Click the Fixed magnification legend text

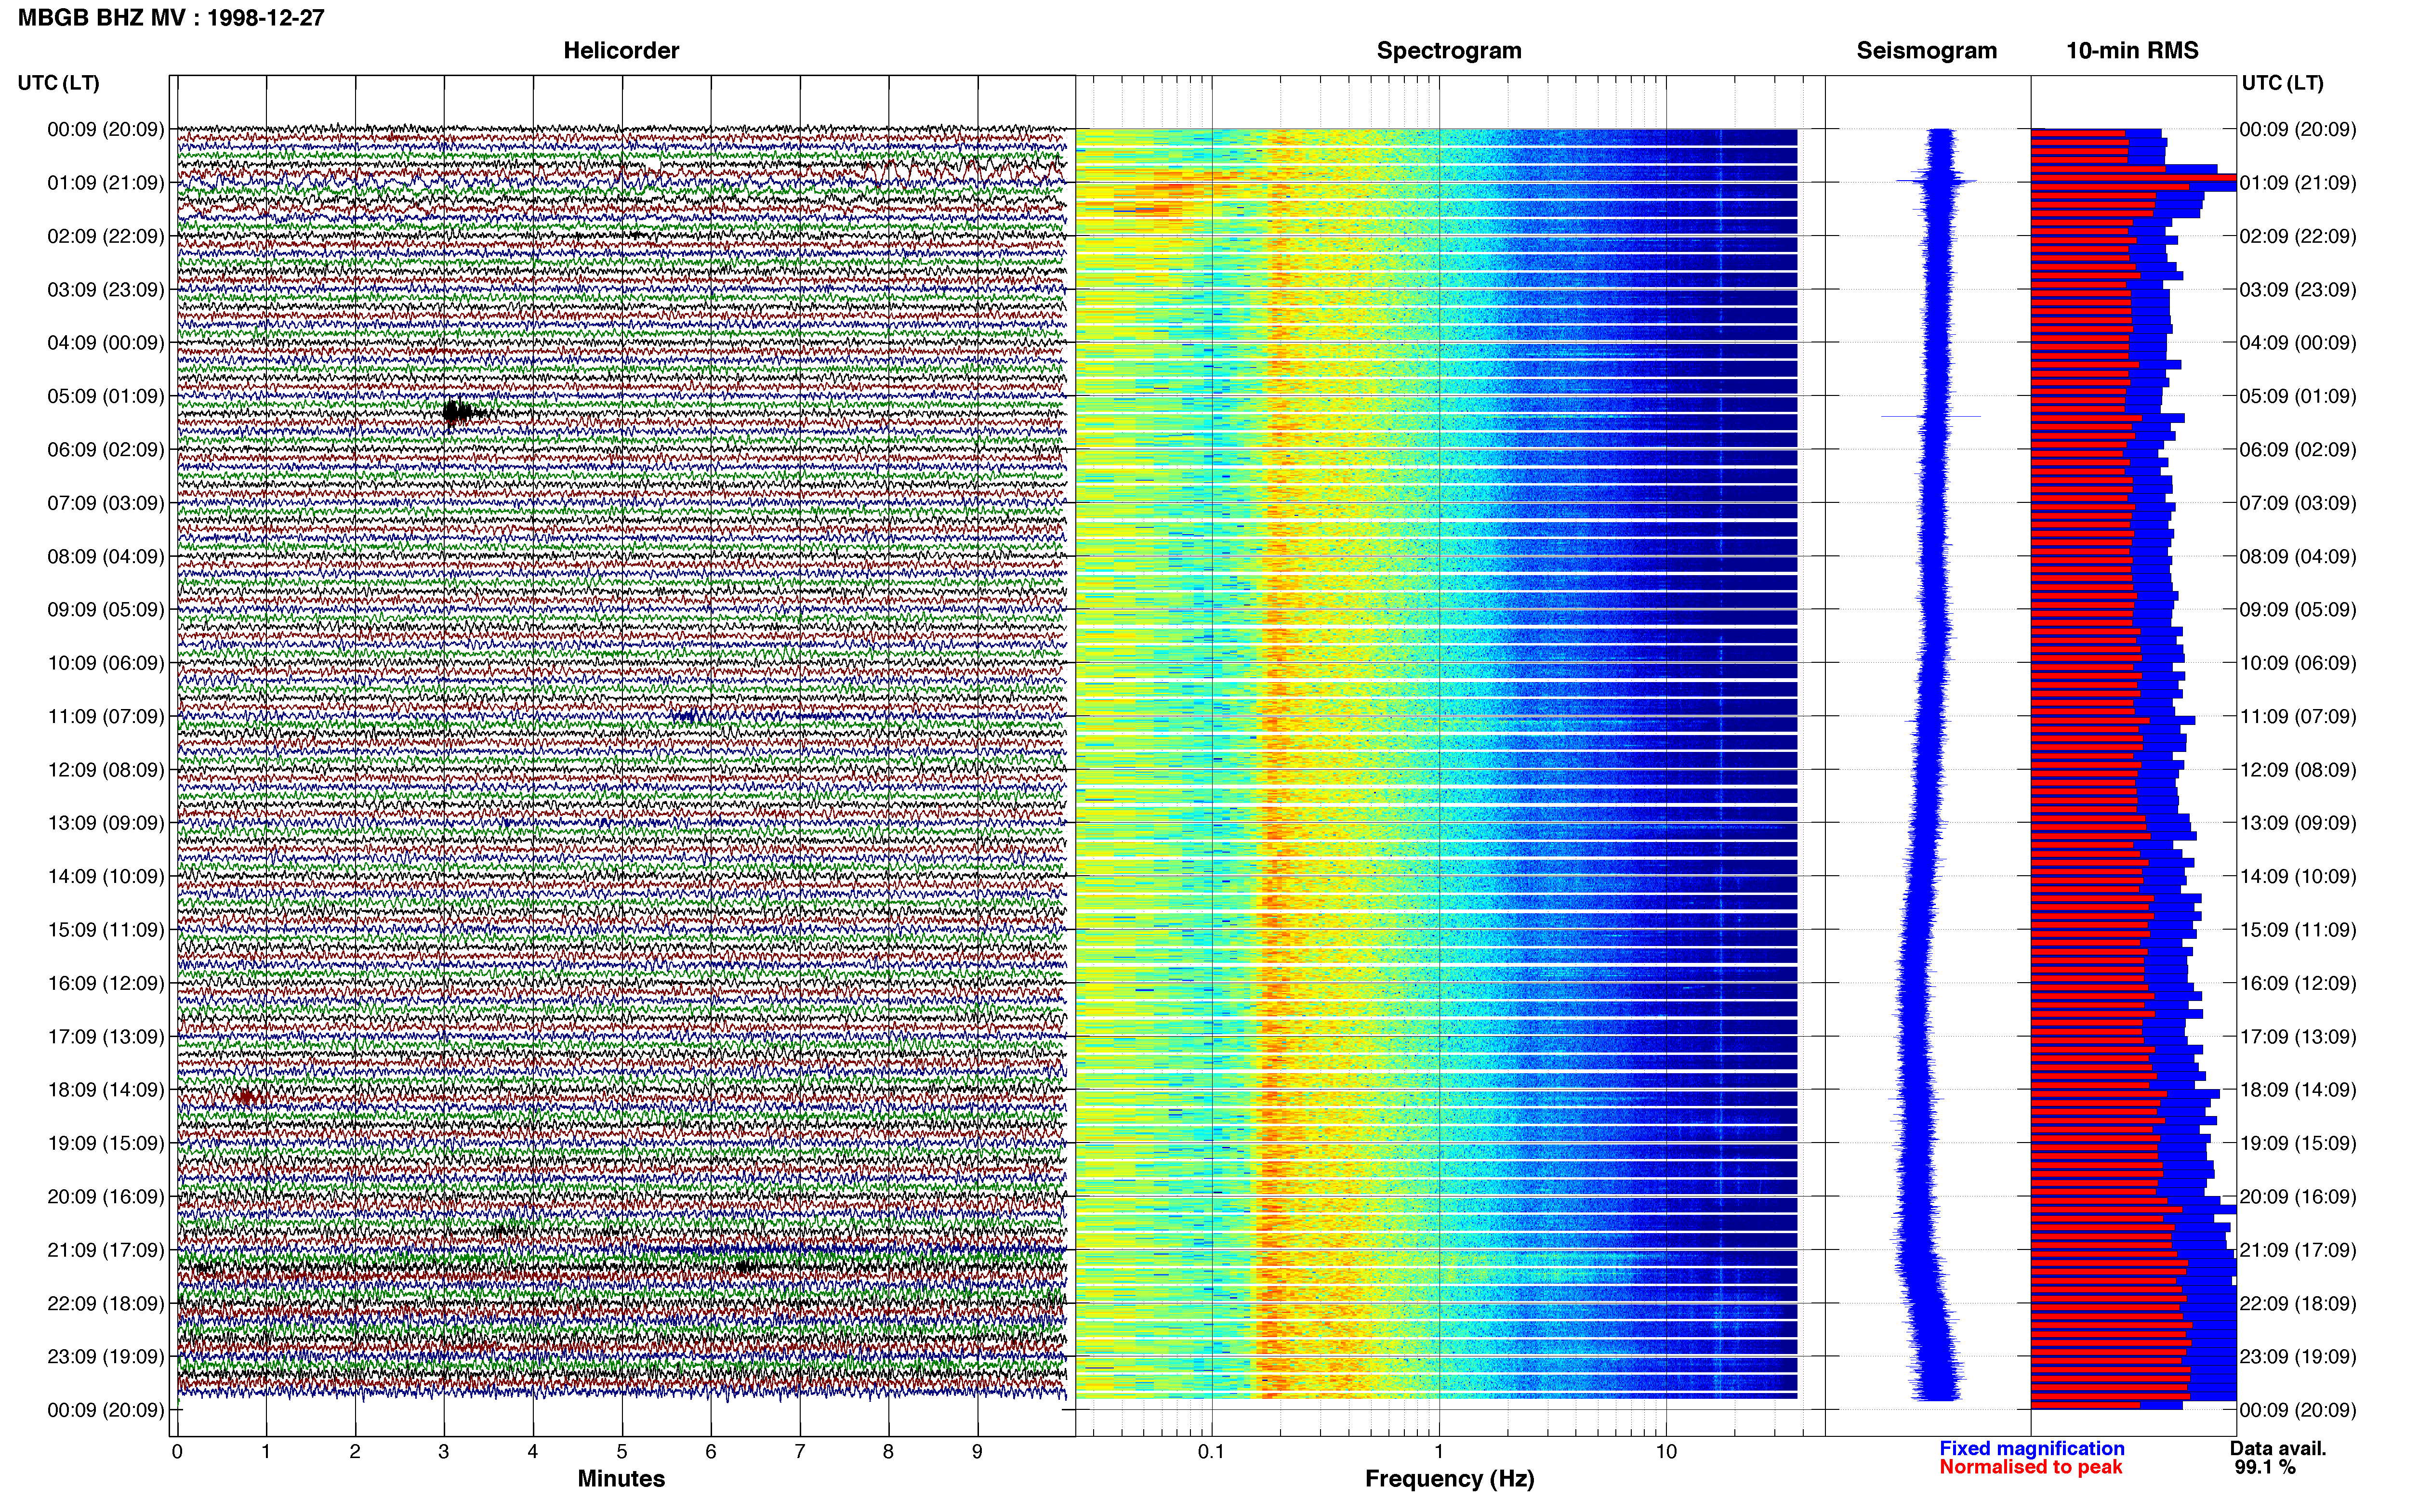pos(2031,1448)
